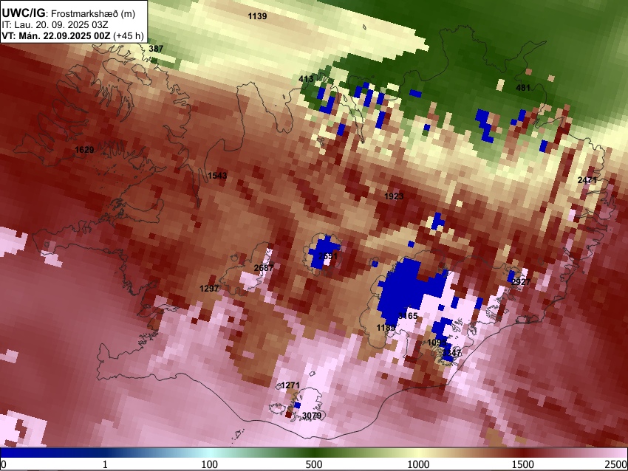
Task: Click the dark green color above the 500 tick
Action: pos(313,453)
